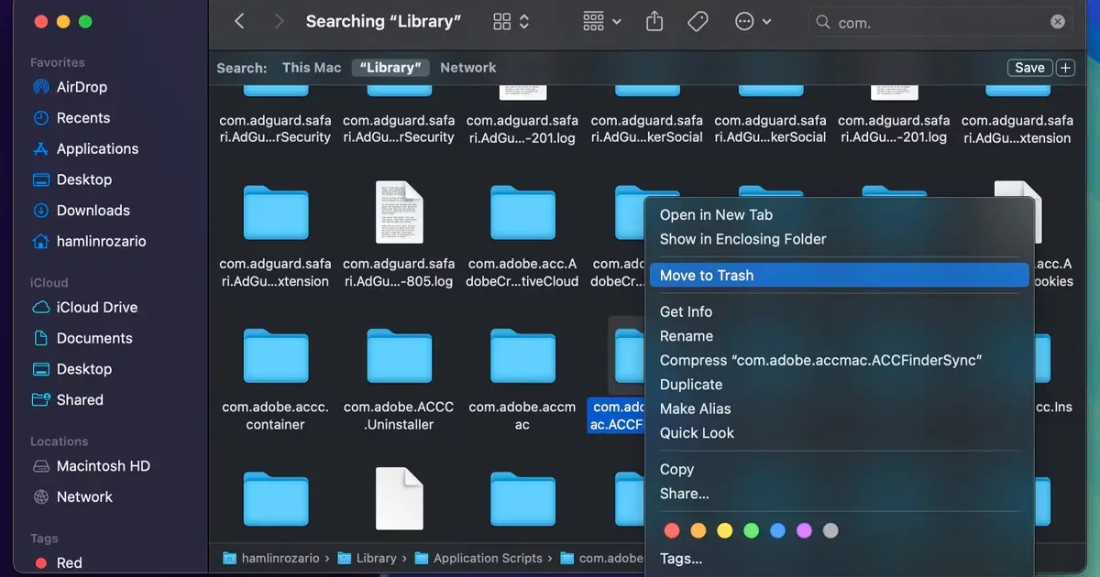The image size is (1100, 577).
Task: Select Network under Locations
Action: pos(84,497)
